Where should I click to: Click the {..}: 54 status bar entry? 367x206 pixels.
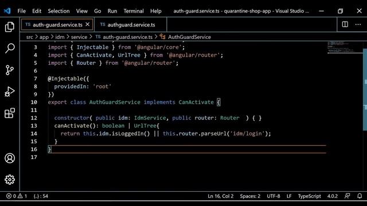(x=41, y=196)
